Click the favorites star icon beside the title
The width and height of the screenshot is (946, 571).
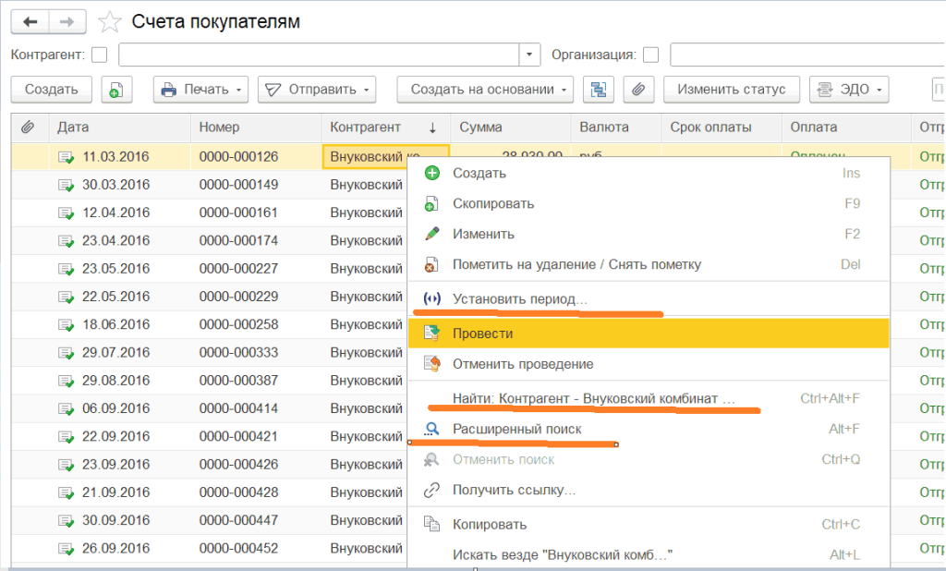click(x=109, y=22)
